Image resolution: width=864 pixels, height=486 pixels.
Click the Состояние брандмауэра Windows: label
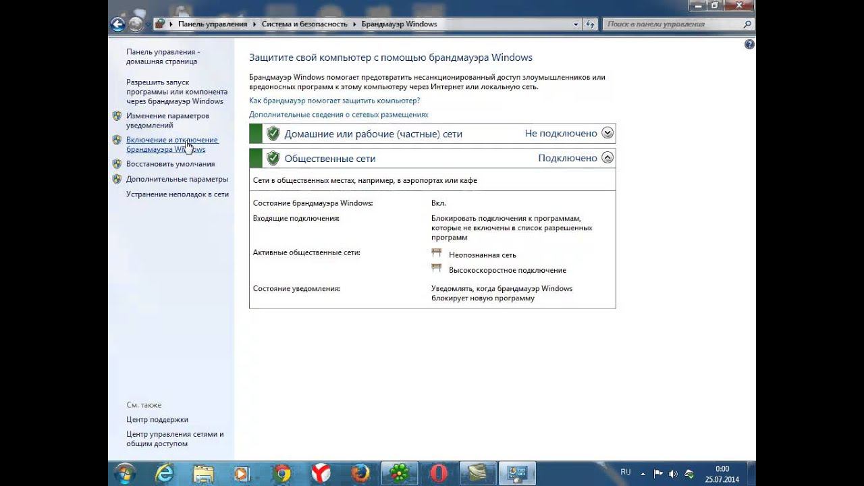(313, 202)
